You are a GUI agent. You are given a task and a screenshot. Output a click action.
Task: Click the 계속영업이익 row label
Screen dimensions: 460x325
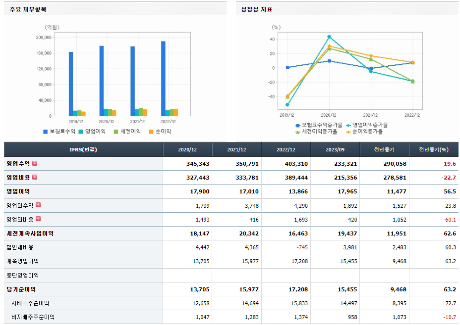[23, 261]
